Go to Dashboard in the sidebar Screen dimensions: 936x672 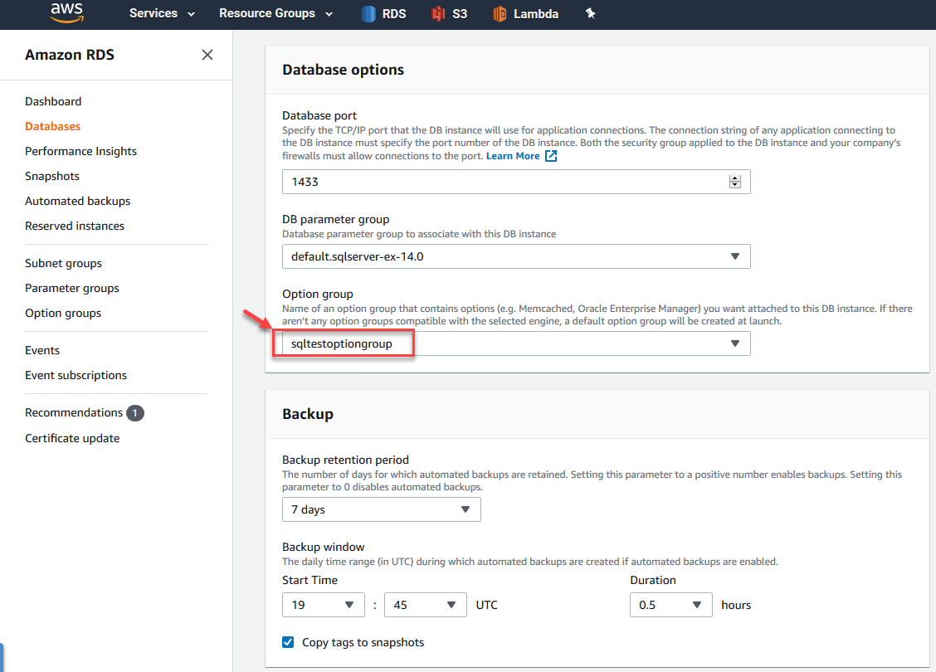53,101
